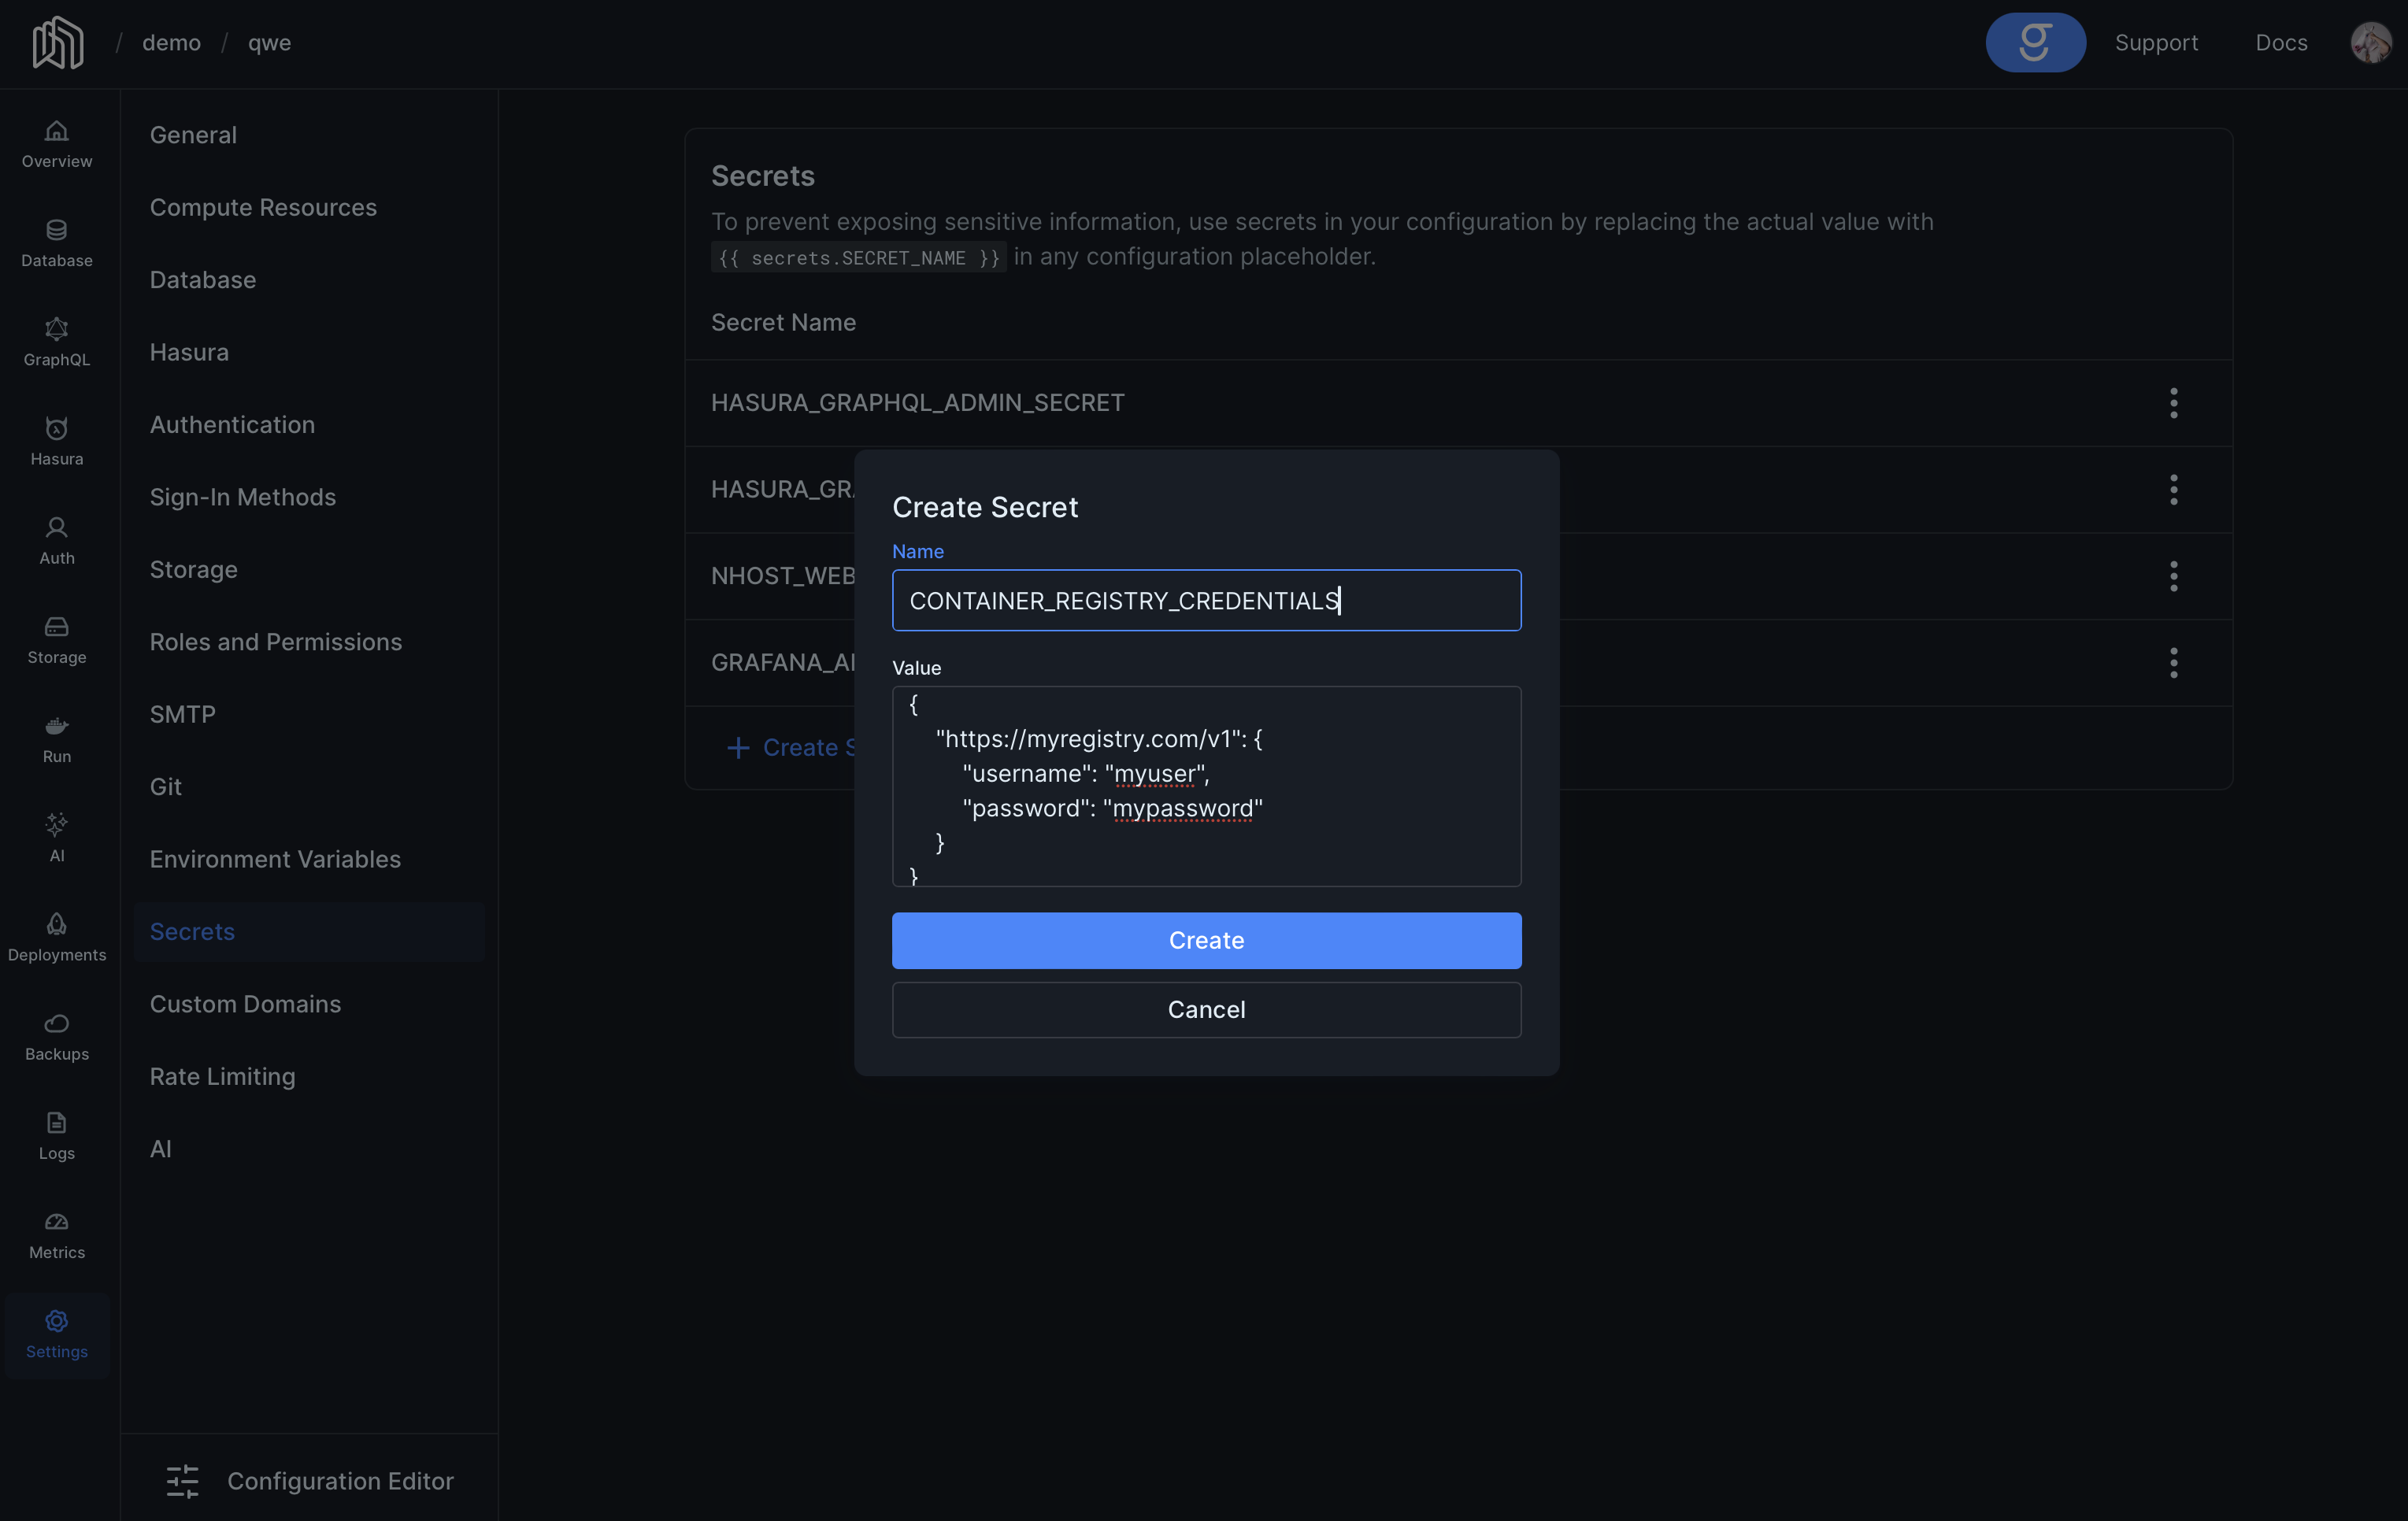Open Custom Domains settings section

click(x=245, y=1004)
